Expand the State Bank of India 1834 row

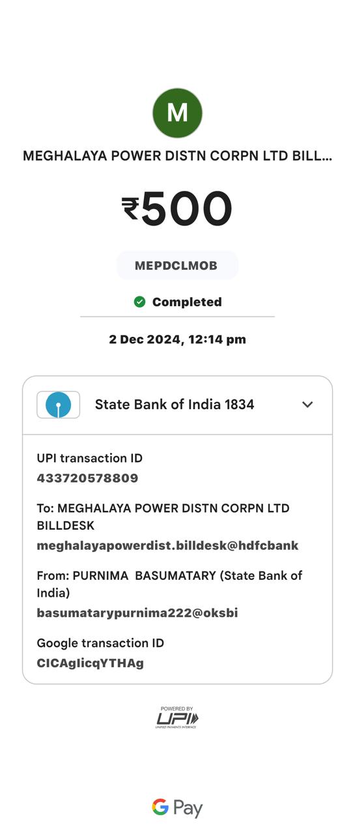click(177, 405)
